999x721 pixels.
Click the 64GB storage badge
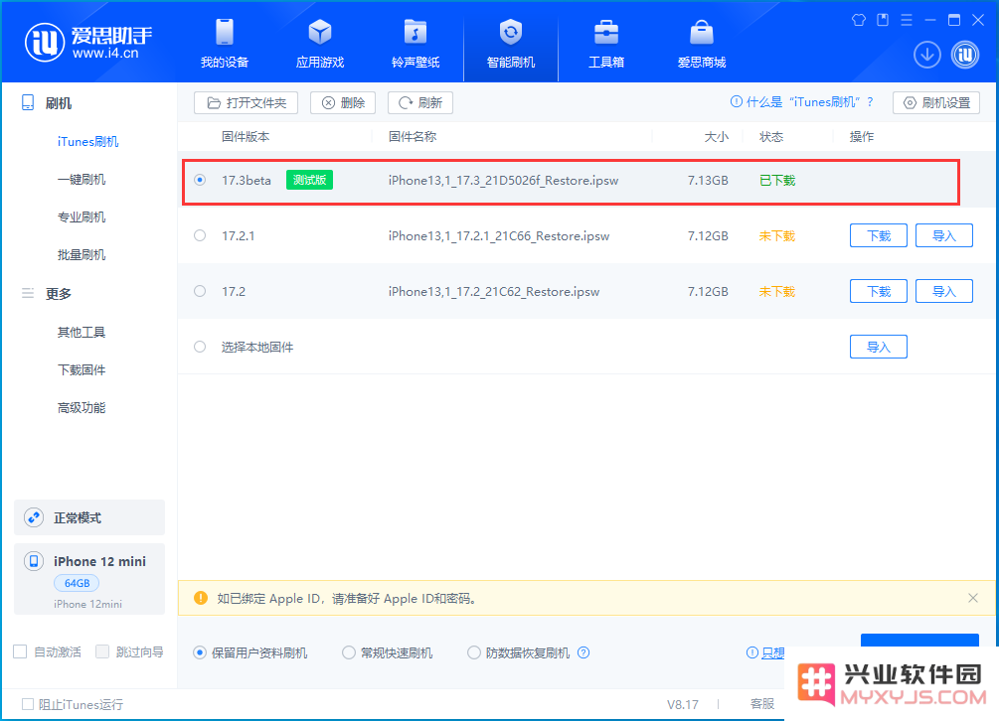(x=78, y=582)
